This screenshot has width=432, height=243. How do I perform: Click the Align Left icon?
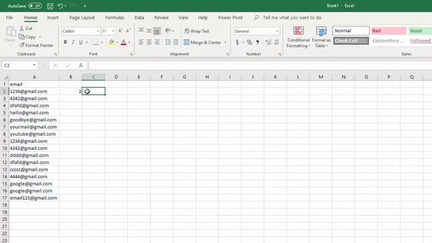(x=141, y=42)
